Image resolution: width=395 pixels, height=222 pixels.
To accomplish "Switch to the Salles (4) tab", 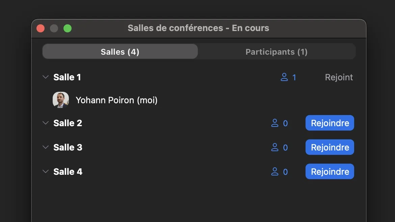I will tap(120, 52).
